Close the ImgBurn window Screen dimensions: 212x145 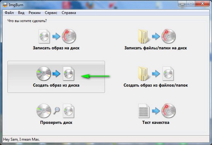pyautogui.click(x=203, y=4)
